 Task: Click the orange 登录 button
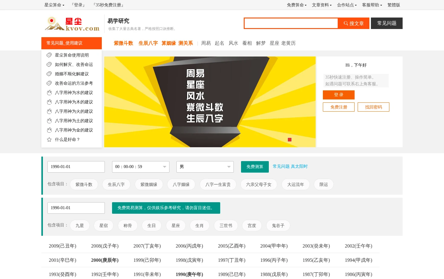click(339, 95)
